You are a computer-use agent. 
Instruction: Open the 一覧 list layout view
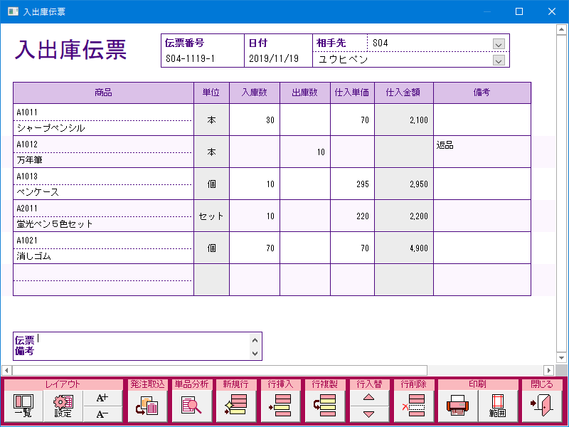click(23, 406)
